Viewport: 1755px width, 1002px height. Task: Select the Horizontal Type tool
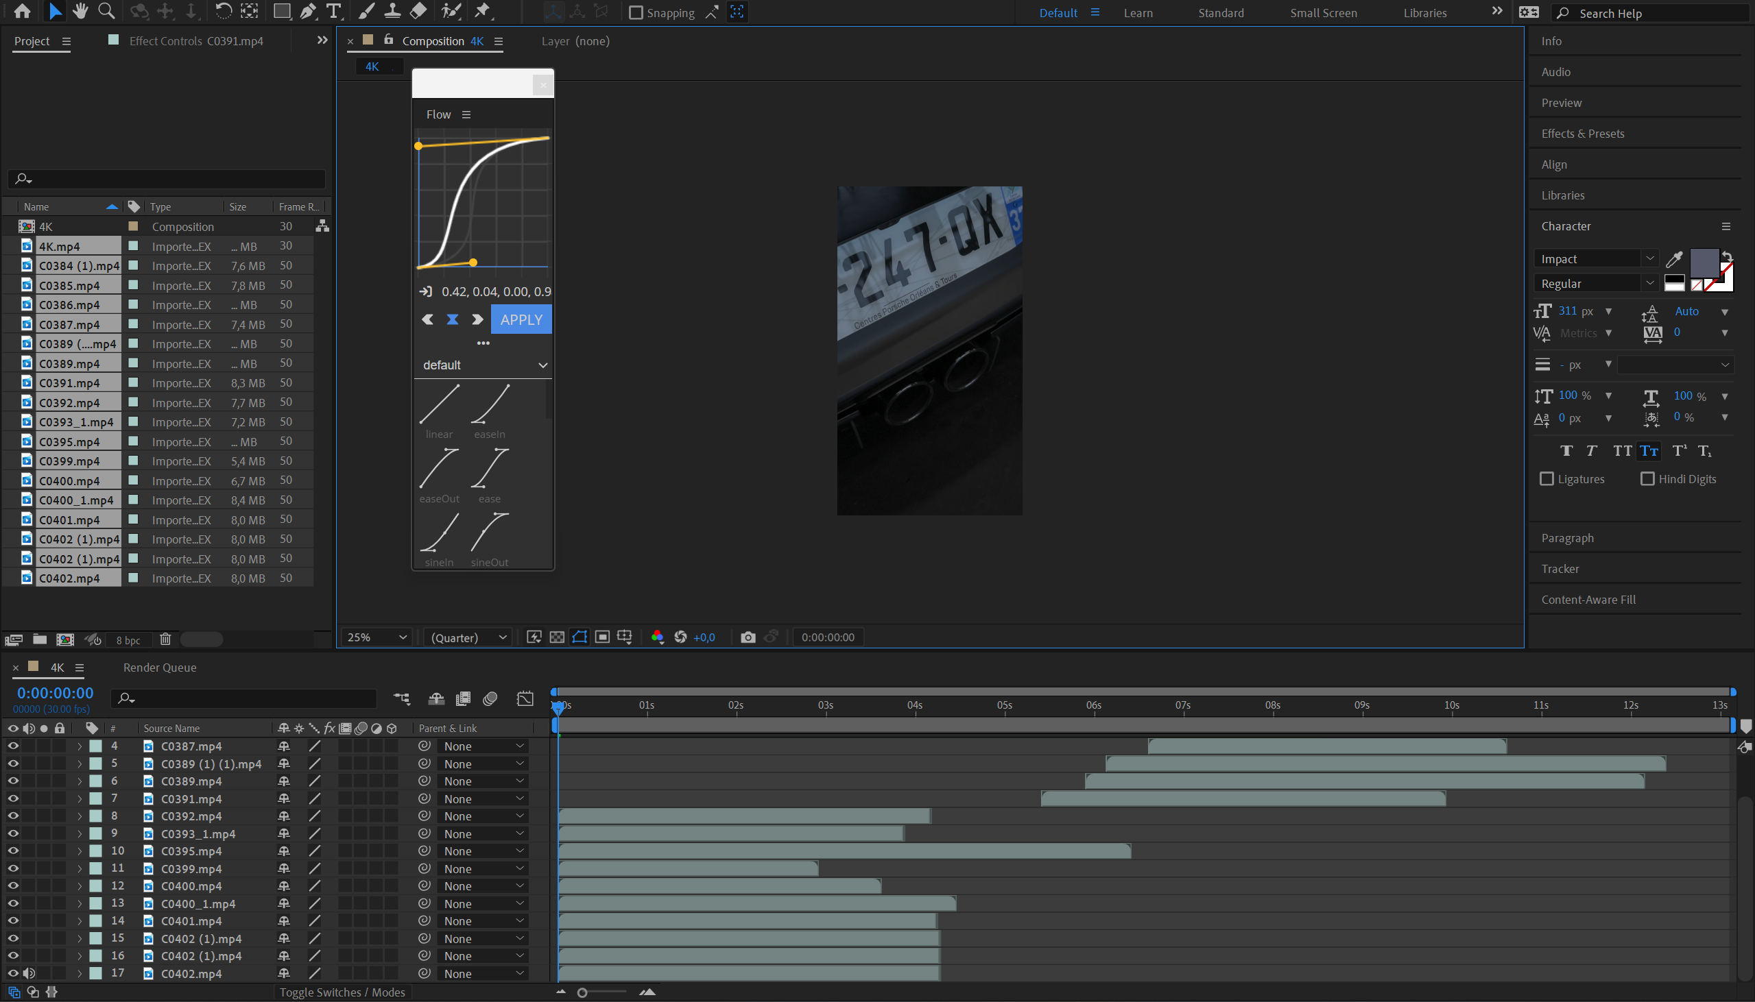[x=334, y=11]
